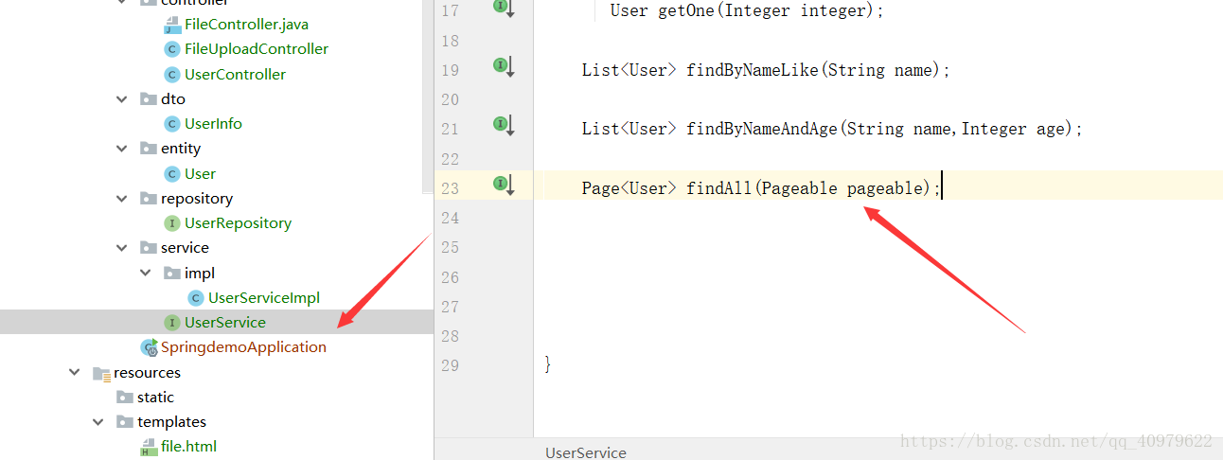Open FileController.java in project tree
The height and width of the screenshot is (460, 1223).
(x=246, y=24)
